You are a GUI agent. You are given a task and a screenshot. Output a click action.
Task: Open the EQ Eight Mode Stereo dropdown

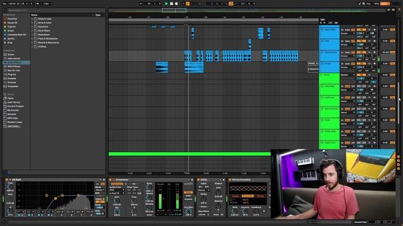coord(99,190)
